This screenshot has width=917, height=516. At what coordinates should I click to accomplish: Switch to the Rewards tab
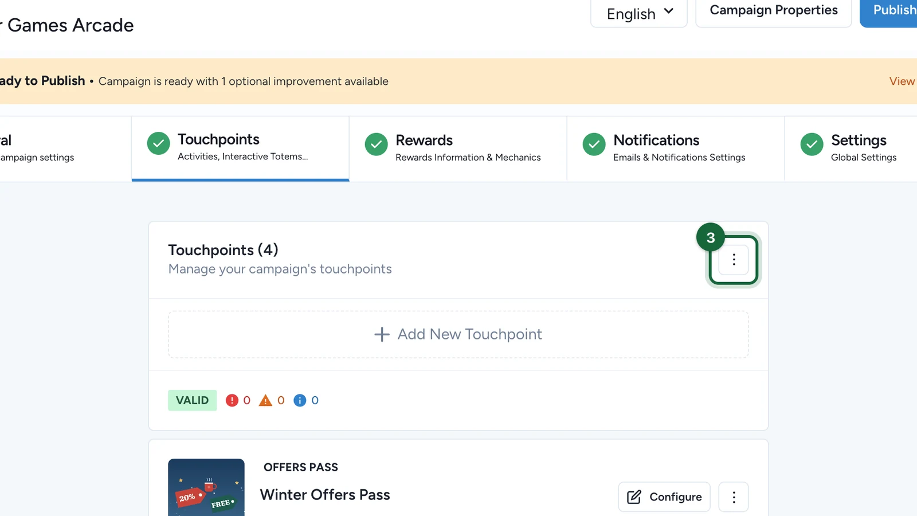458,148
